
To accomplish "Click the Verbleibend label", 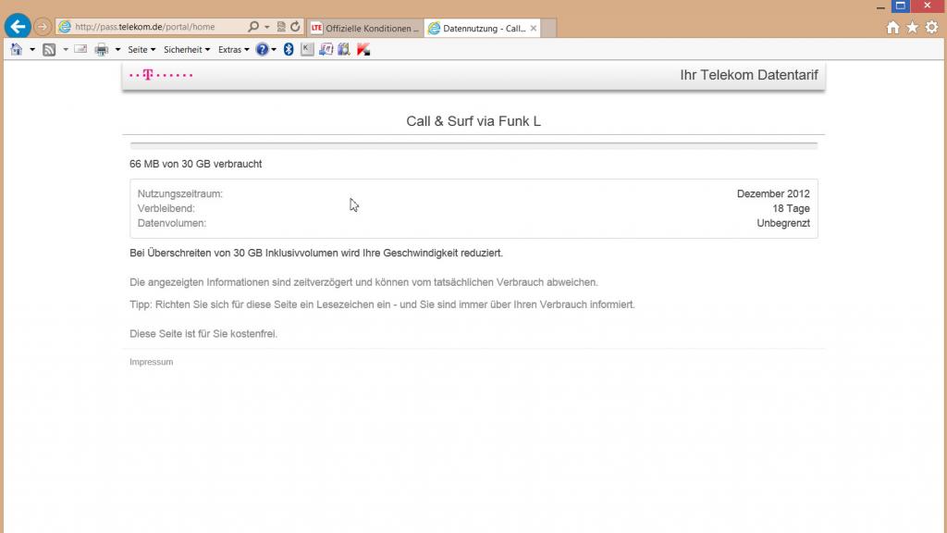I will pos(166,208).
